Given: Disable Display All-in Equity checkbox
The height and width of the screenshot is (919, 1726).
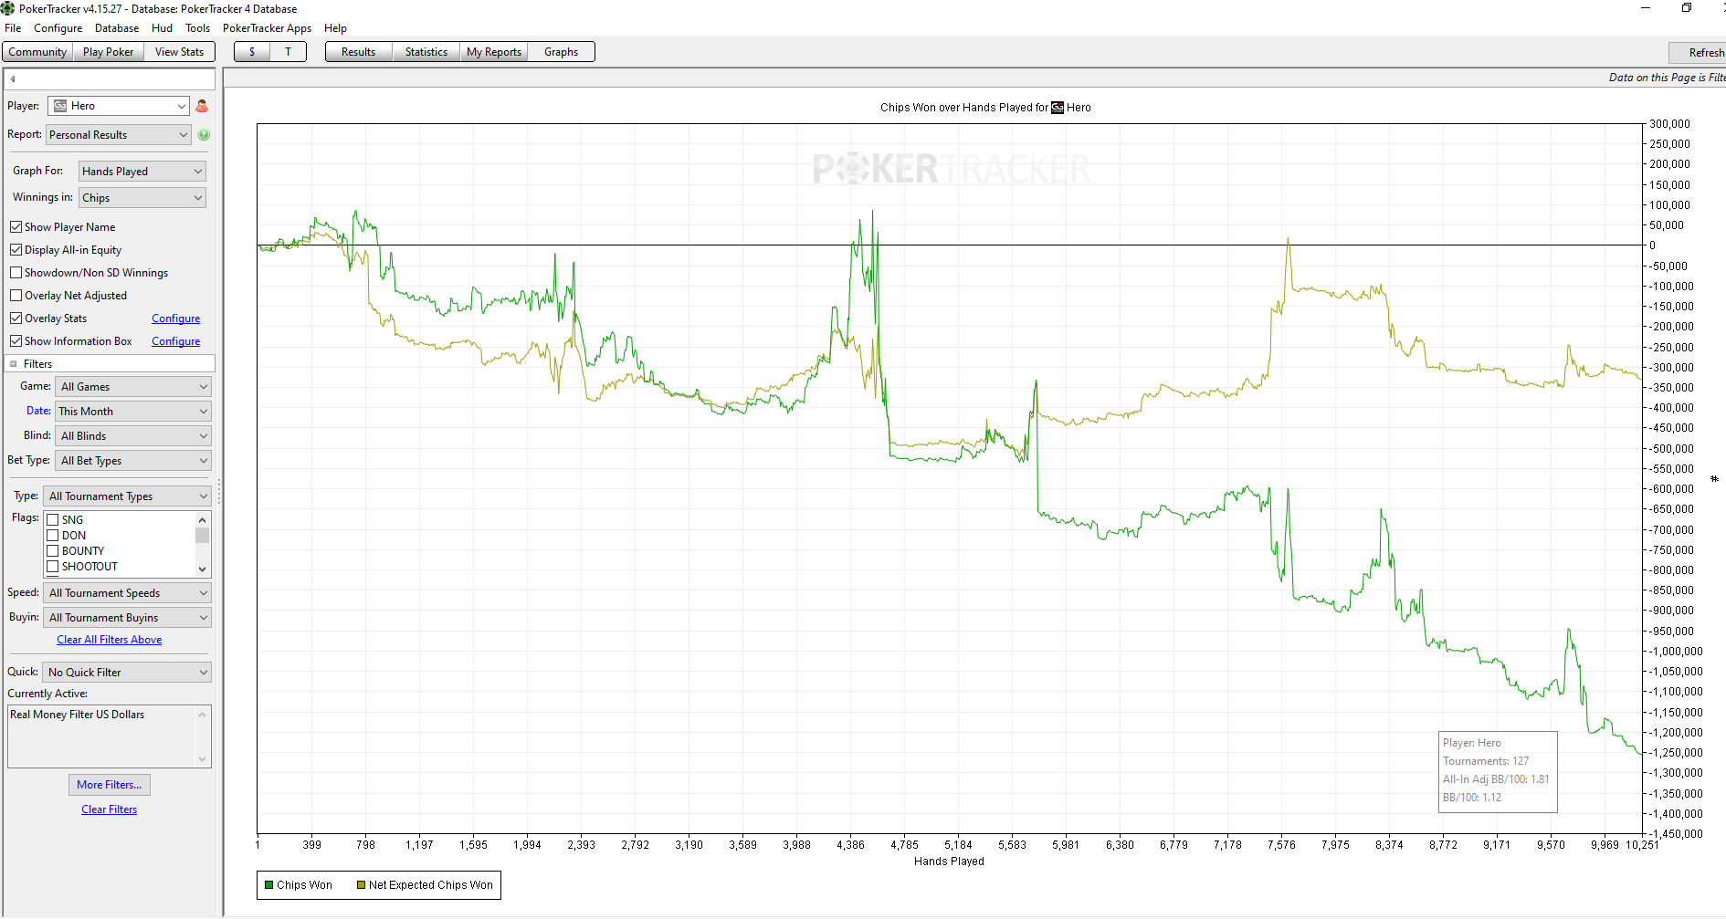Looking at the screenshot, I should tap(16, 250).
